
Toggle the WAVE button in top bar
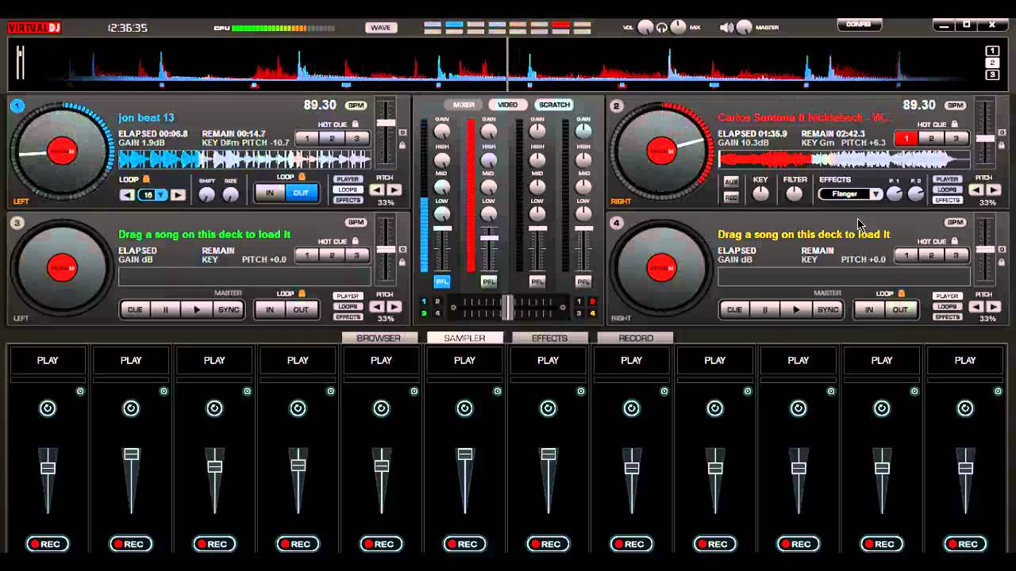pyautogui.click(x=381, y=28)
